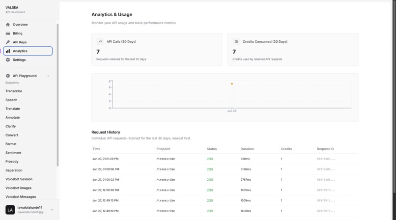
Task: Open the Annotate endpoint
Action: [13, 117]
